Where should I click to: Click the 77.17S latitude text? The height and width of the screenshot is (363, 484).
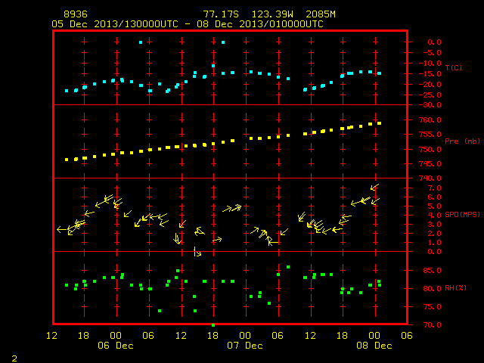[x=221, y=14]
